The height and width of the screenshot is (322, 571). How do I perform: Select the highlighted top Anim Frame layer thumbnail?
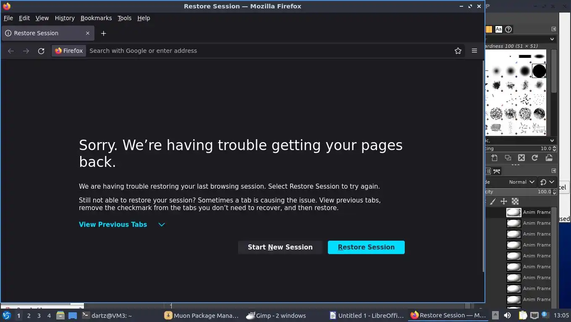pyautogui.click(x=513, y=212)
